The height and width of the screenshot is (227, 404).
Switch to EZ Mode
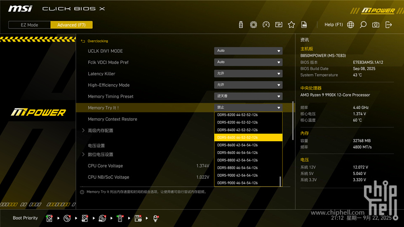pos(29,25)
